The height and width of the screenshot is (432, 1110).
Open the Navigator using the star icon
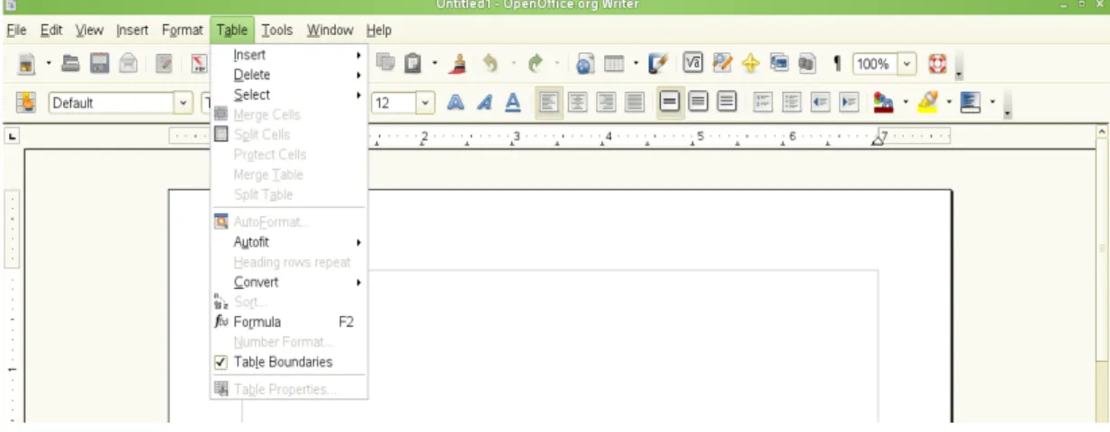pyautogui.click(x=751, y=64)
